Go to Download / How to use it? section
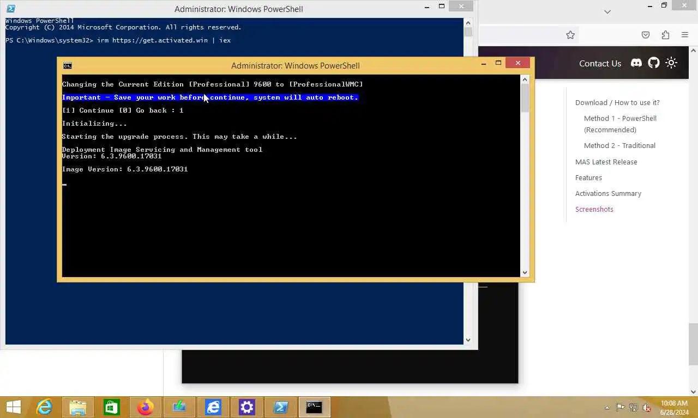The image size is (698, 418). [617, 102]
